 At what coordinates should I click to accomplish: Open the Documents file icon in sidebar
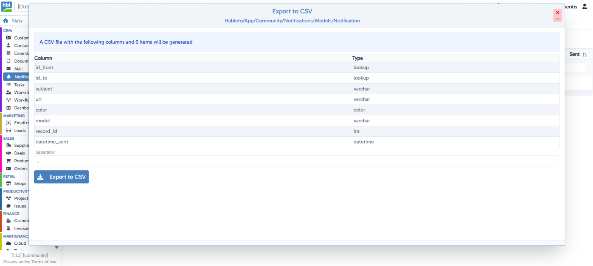pyautogui.click(x=9, y=61)
